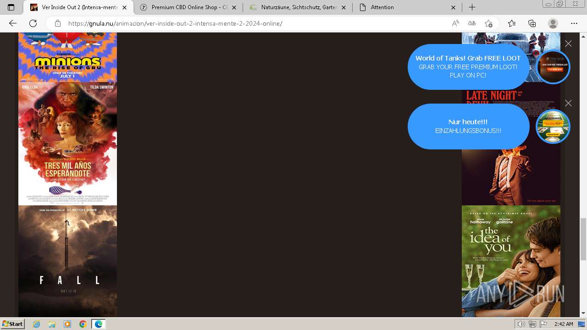Open File Explorer from the taskbar
Image resolution: width=587 pixels, height=330 pixels.
[x=52, y=324]
